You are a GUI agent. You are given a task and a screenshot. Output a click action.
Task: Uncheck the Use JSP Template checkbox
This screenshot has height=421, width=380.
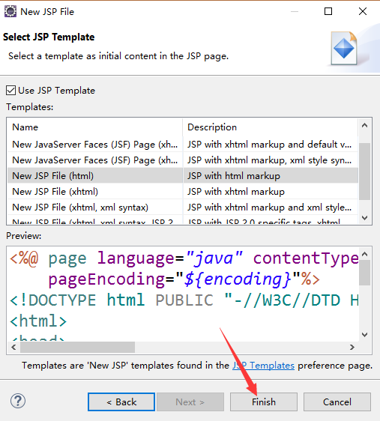click(10, 91)
